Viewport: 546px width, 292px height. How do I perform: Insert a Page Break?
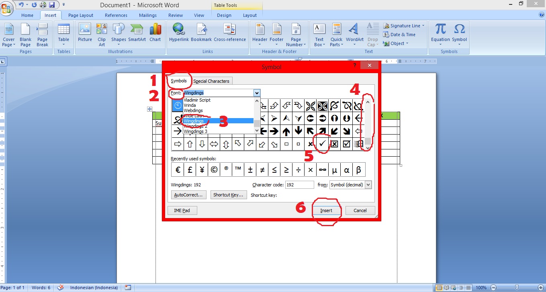42,35
